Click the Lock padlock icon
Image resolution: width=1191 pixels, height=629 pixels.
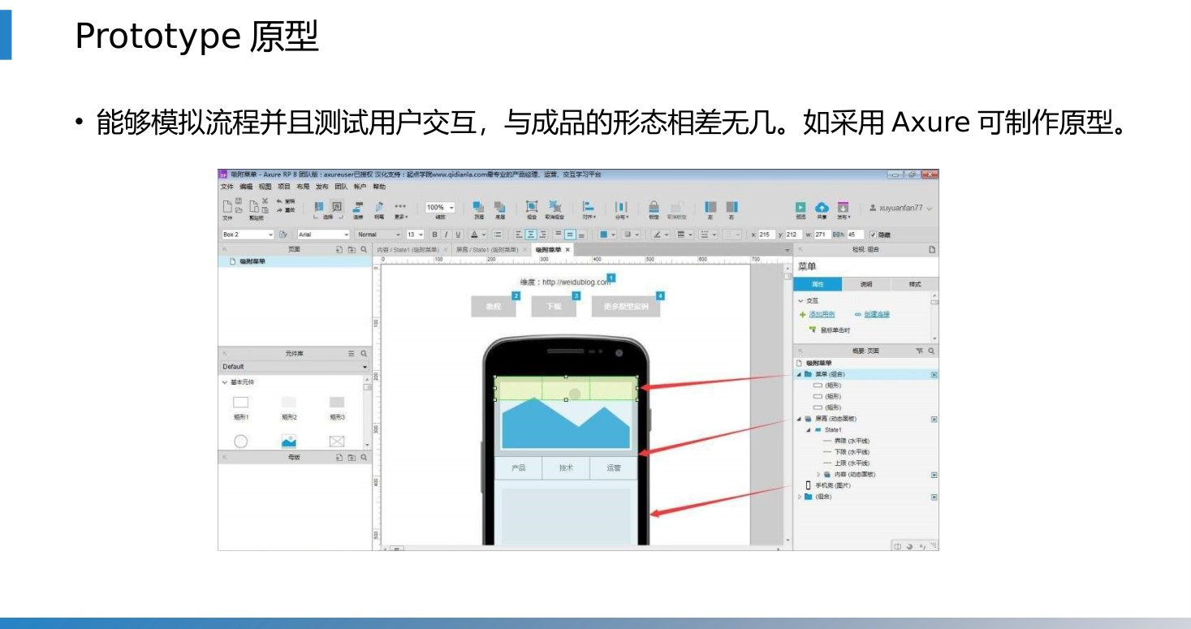point(654,206)
